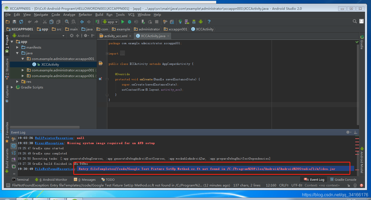Open the Android Monitor tab
Viewport: 371px width, 200px height.
pos(51,180)
